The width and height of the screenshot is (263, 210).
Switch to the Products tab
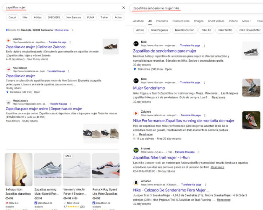tap(162, 21)
